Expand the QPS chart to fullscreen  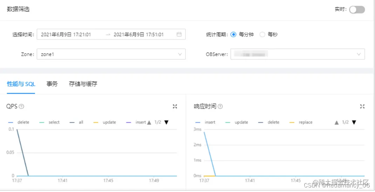click(175, 107)
